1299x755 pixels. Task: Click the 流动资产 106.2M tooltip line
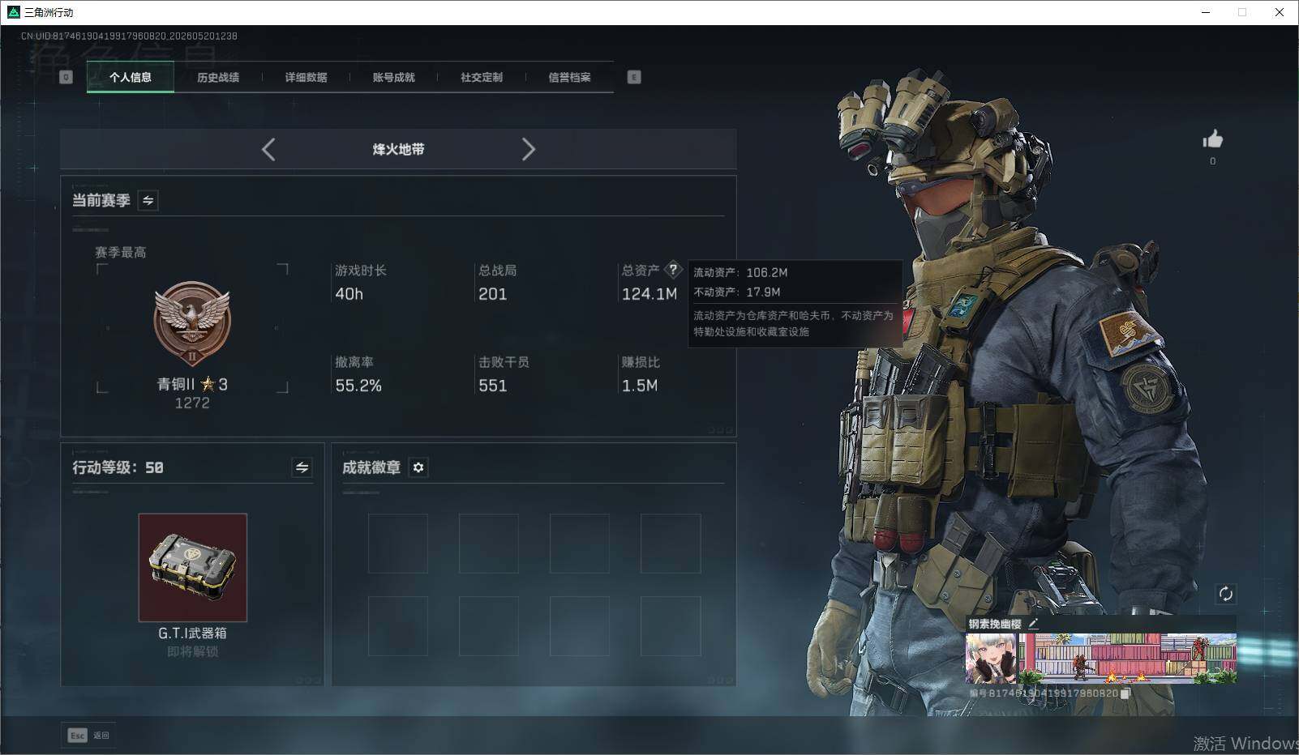(x=740, y=273)
